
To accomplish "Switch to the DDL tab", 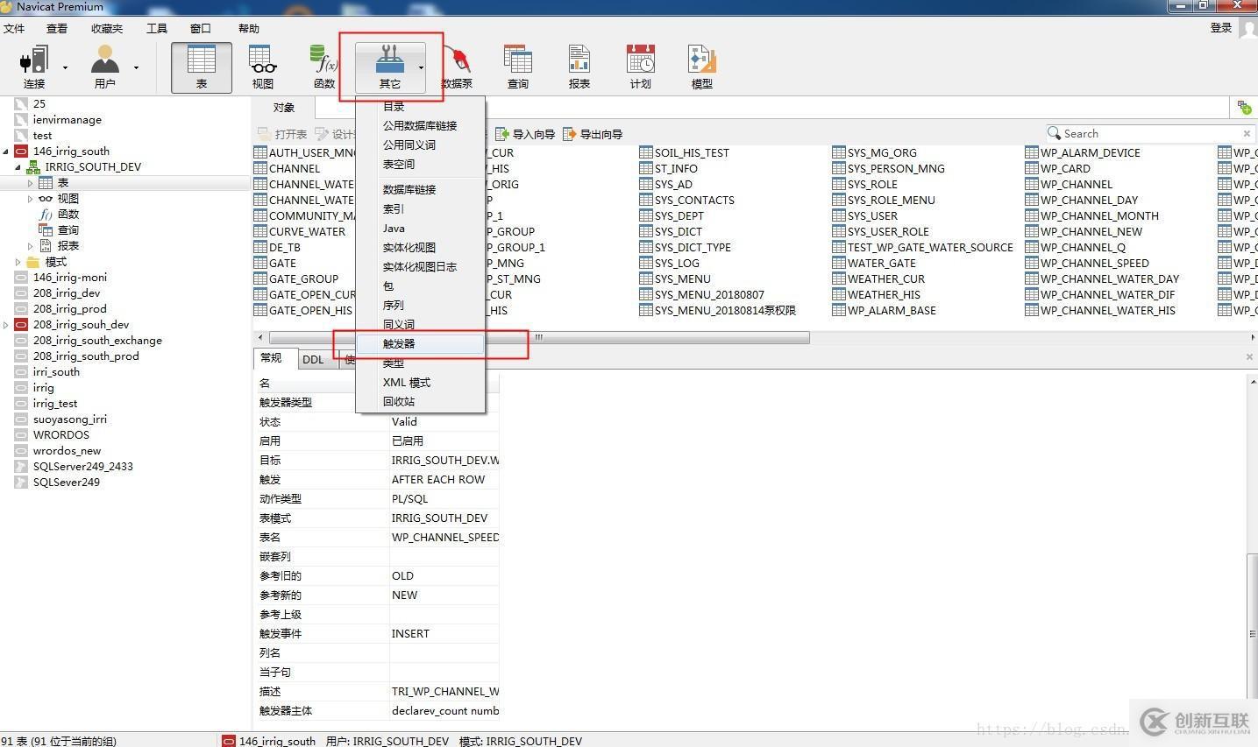I will pos(313,359).
